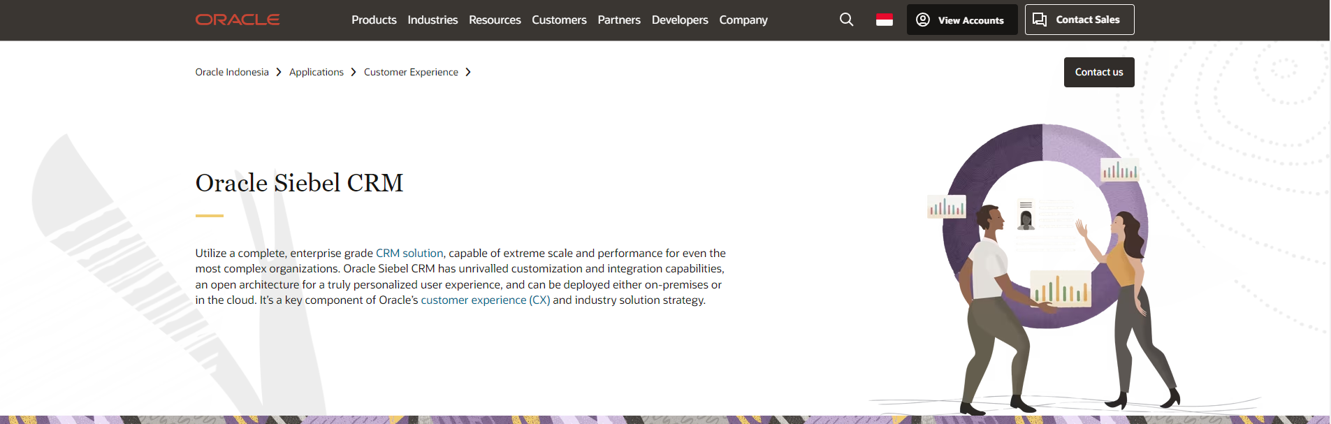
Task: Click the Contact us button
Action: pyautogui.click(x=1099, y=72)
